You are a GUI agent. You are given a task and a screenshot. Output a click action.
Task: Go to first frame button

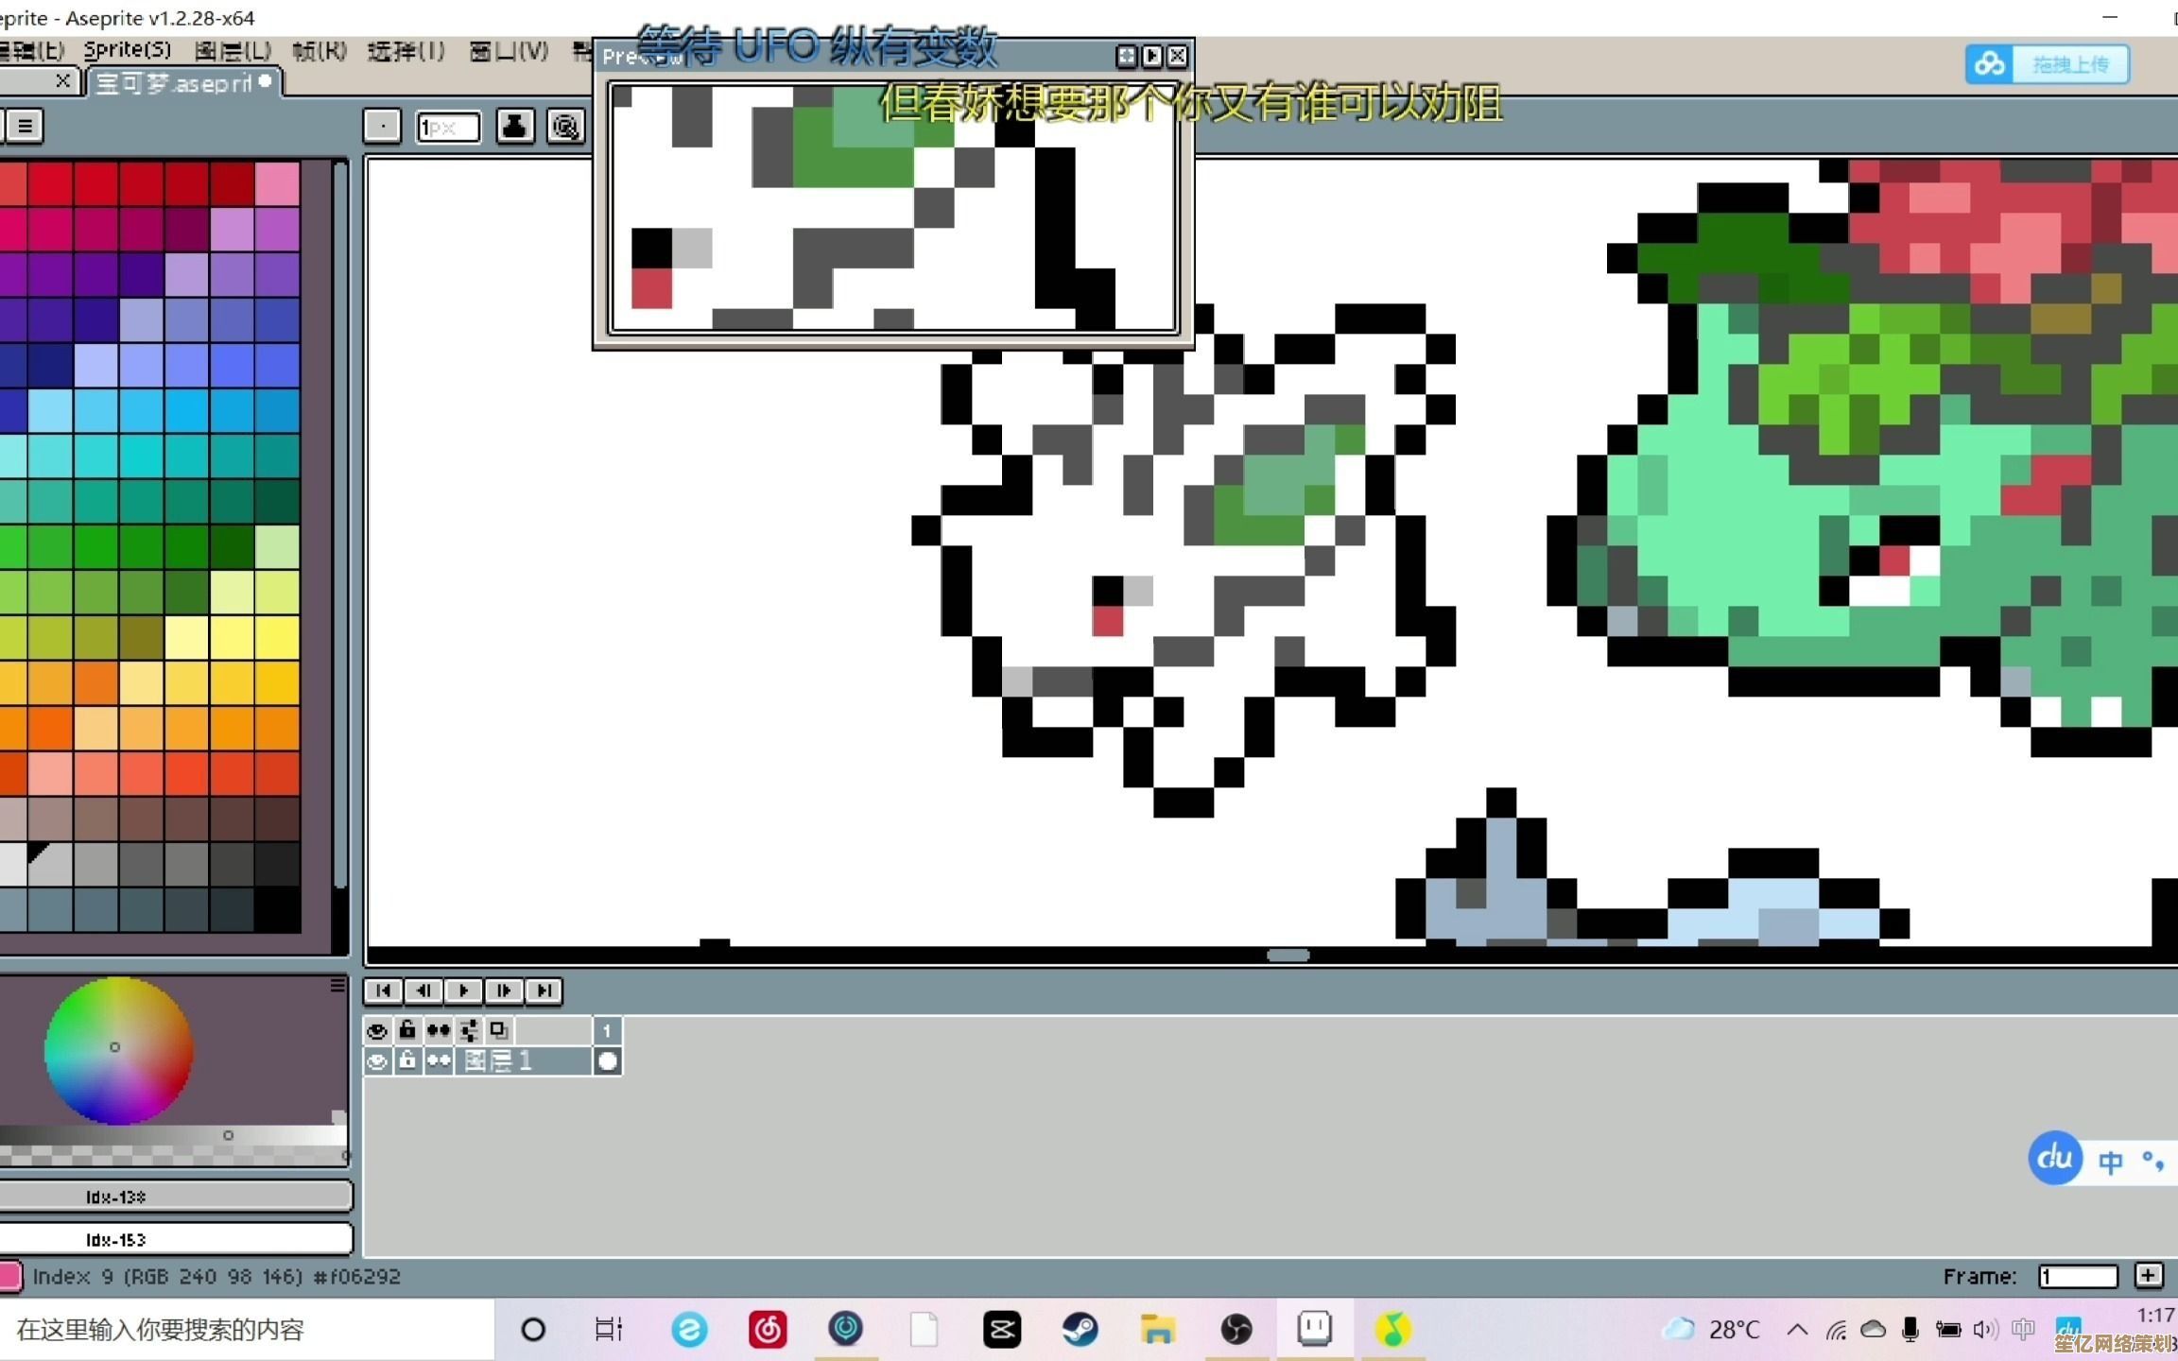tap(383, 990)
